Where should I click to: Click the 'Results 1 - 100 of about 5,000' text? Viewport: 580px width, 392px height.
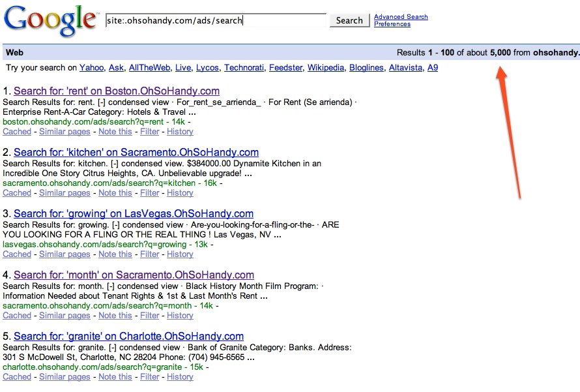pos(454,53)
